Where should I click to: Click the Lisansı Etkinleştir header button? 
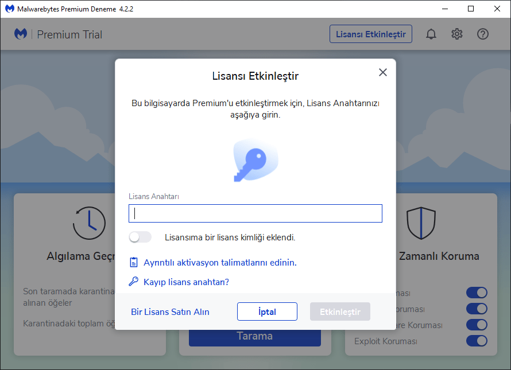click(x=371, y=34)
